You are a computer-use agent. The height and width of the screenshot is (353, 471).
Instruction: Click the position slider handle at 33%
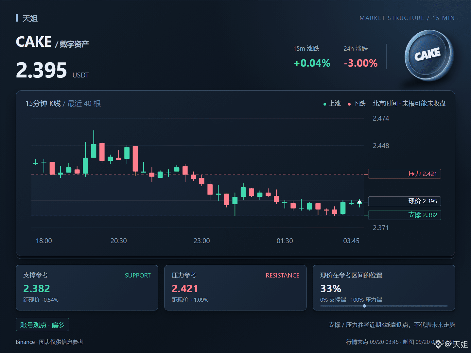[x=364, y=306]
